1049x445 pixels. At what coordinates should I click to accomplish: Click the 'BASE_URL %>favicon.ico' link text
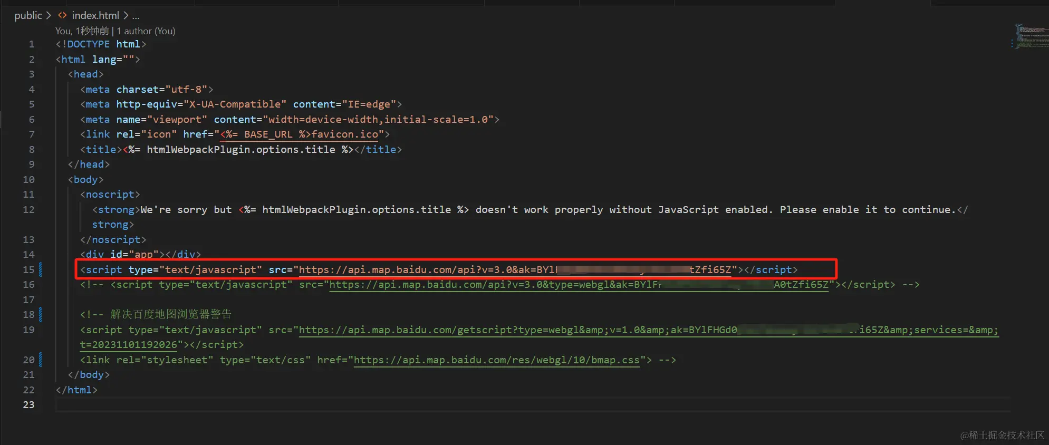[x=311, y=134]
